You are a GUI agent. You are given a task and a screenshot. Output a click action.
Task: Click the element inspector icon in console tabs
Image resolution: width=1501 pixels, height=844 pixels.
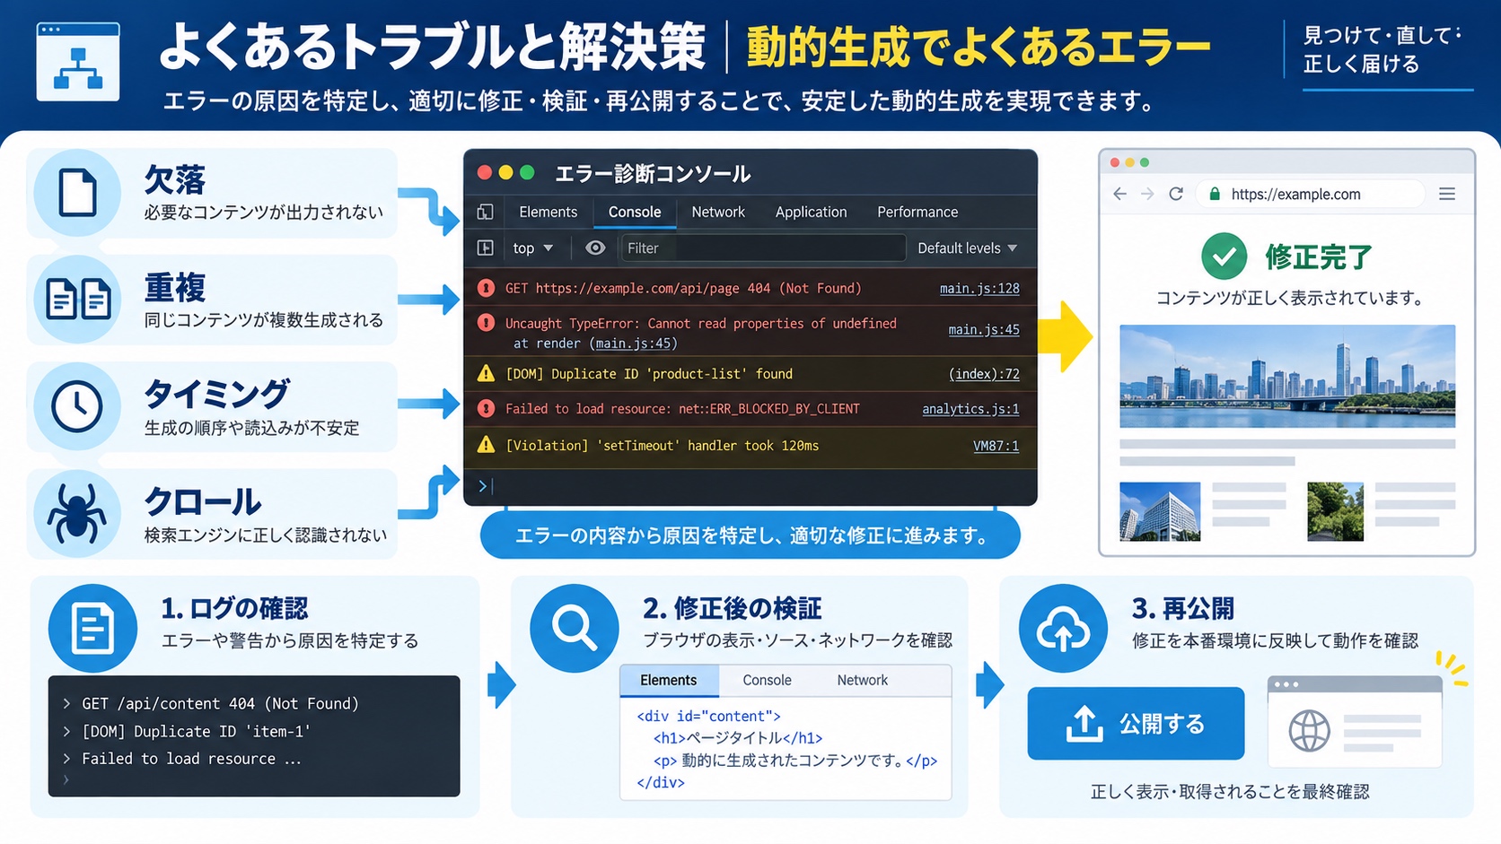click(485, 213)
